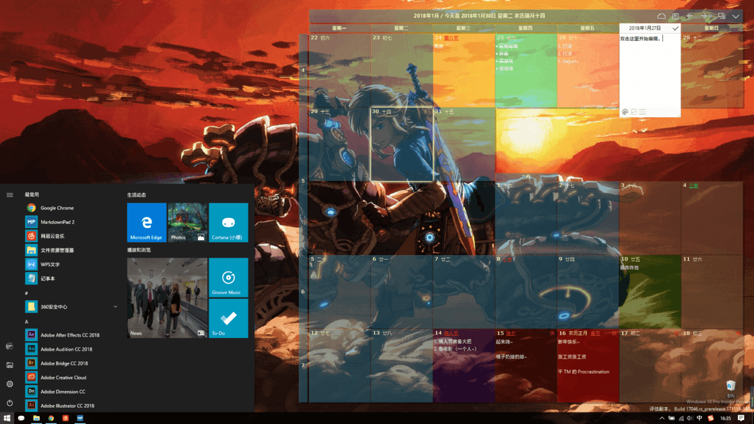Click the A alphabet section header

(x=26, y=322)
